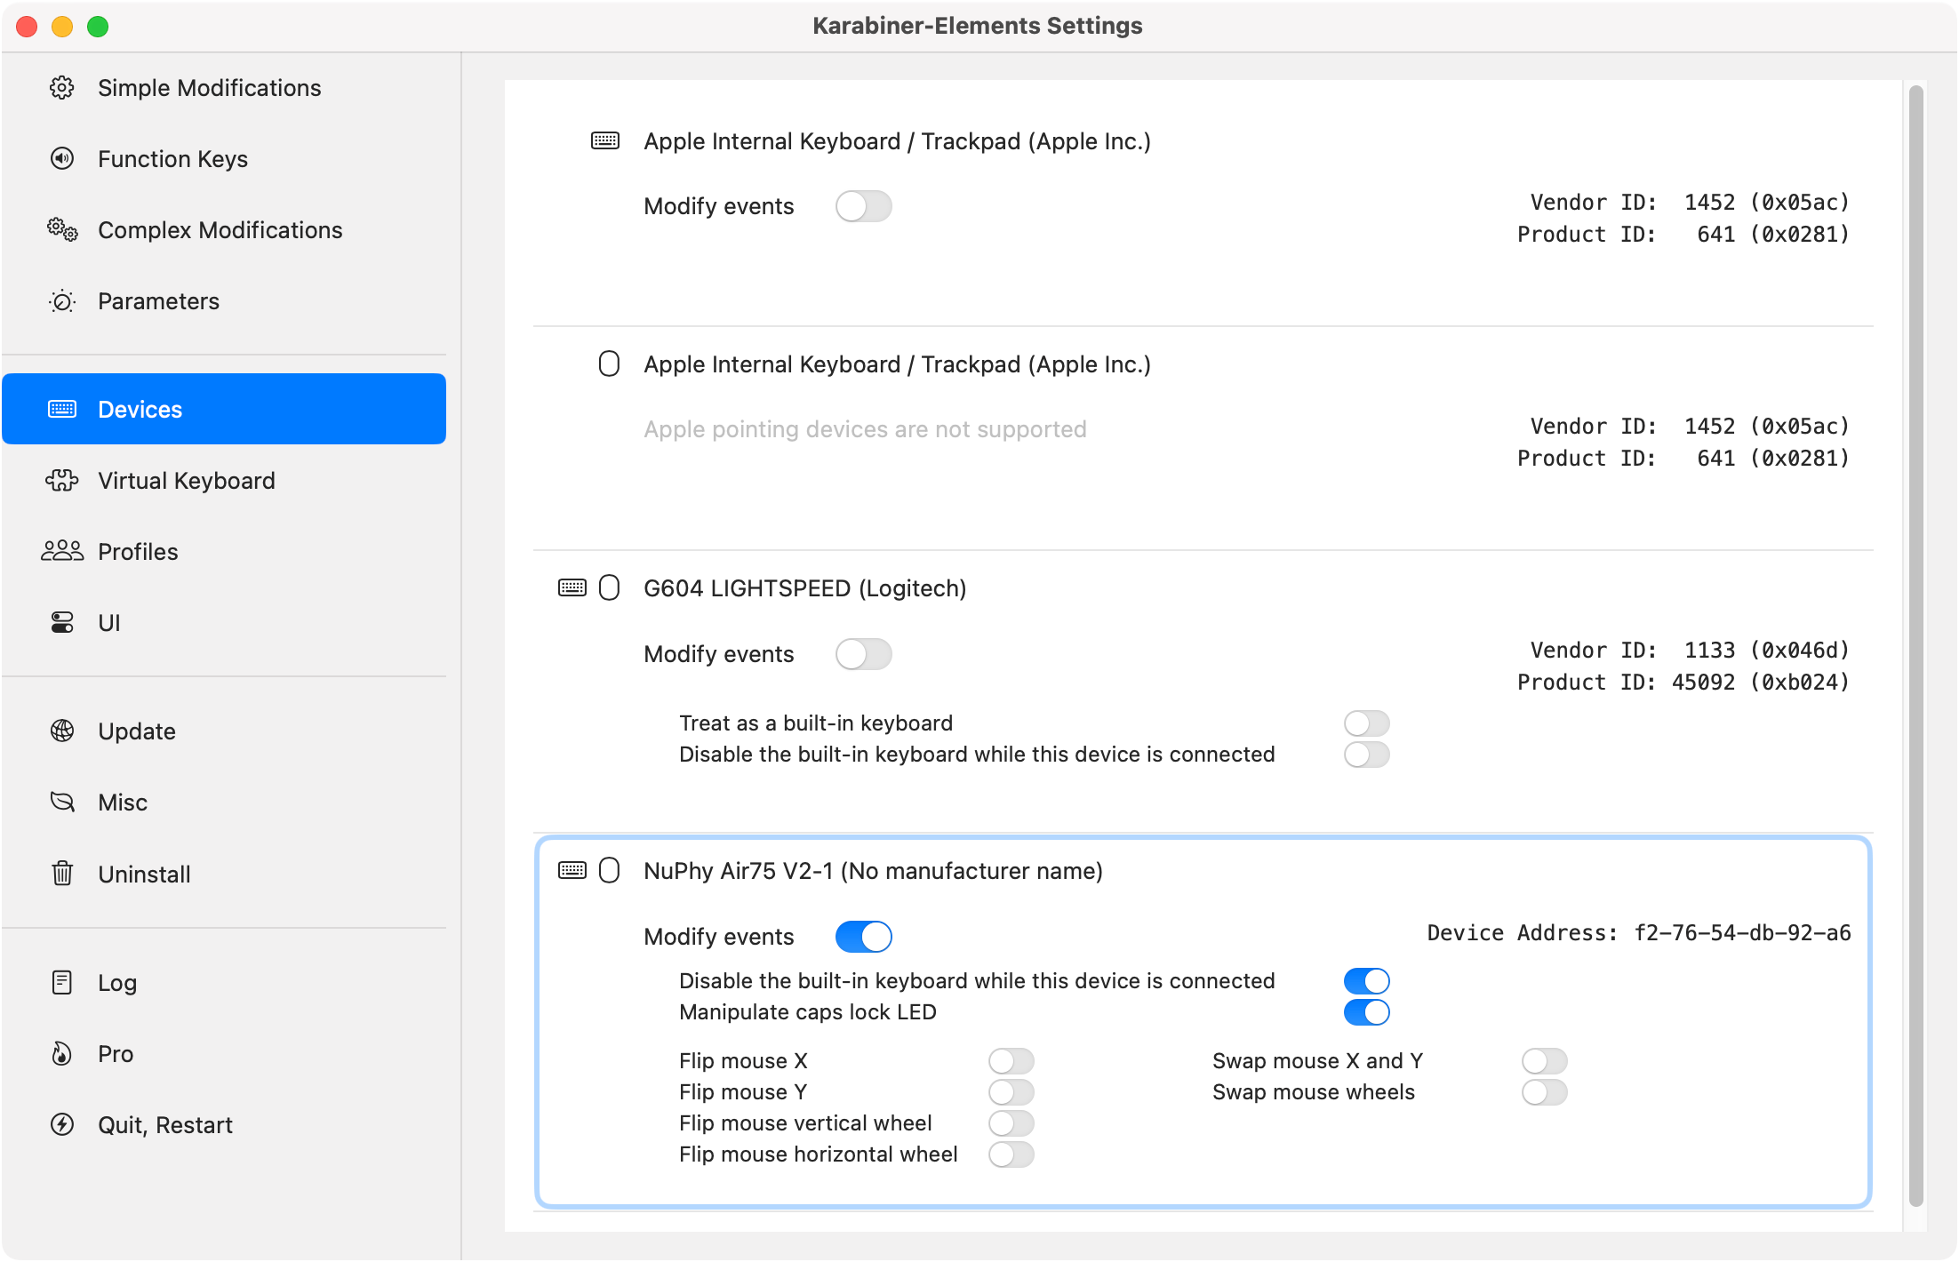Click the Pro flame icon
Viewport: 1959px width, 1262px height.
tap(61, 1054)
